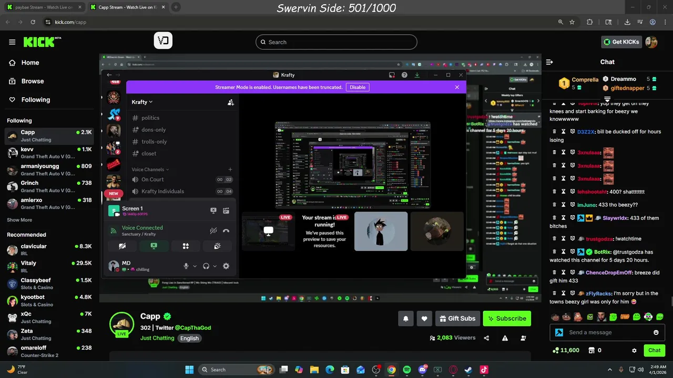
Task: Open Discord user settings gear next to MD
Action: coord(226,266)
